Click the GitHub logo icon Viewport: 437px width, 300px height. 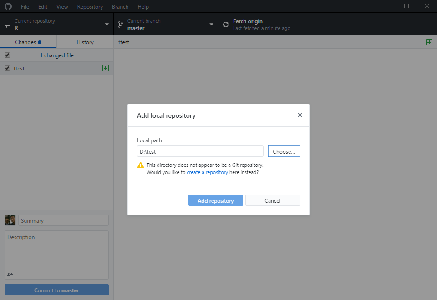[x=8, y=7]
